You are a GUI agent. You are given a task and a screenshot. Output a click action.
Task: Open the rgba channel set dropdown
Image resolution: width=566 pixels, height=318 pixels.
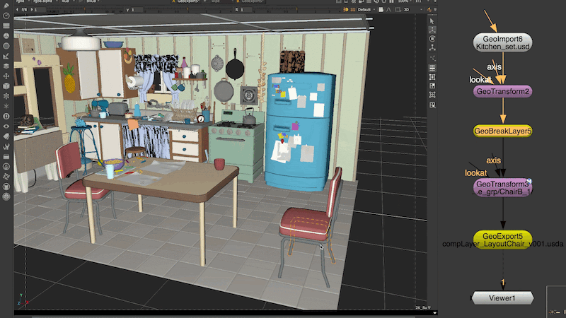pyautogui.click(x=21, y=2)
